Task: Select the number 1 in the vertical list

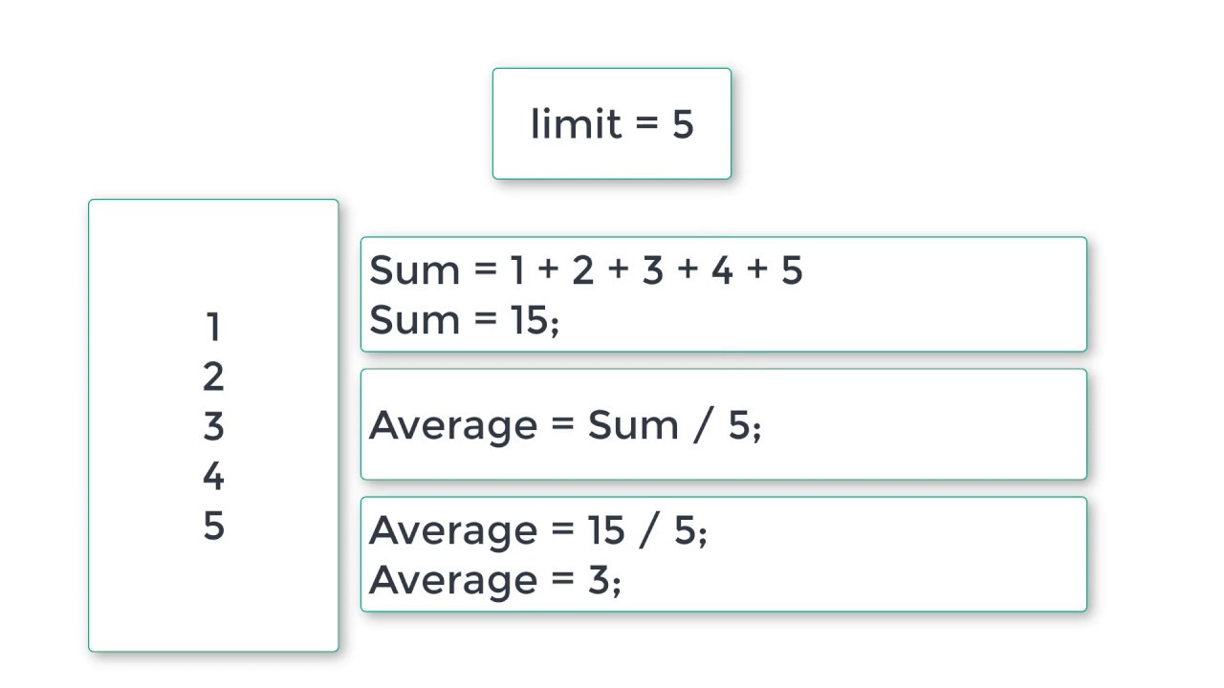Action: pyautogui.click(x=213, y=328)
